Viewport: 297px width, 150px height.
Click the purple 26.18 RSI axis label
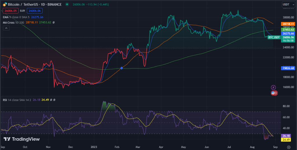click(286, 136)
